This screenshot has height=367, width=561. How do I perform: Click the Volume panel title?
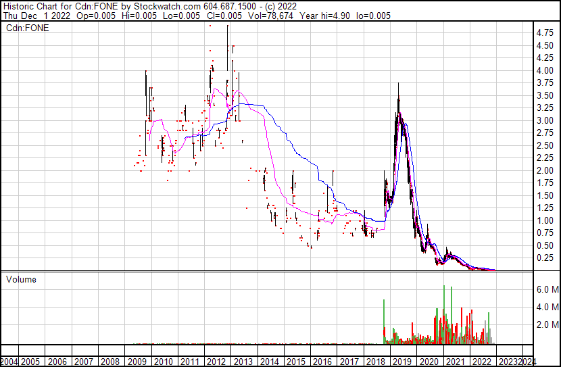tap(21, 279)
